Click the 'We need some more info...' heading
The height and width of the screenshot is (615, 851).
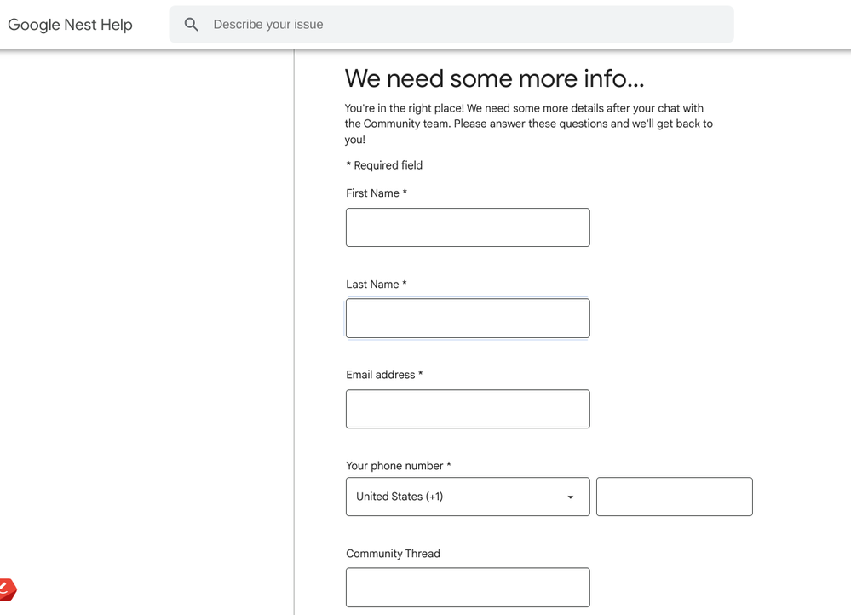pyautogui.click(x=494, y=78)
